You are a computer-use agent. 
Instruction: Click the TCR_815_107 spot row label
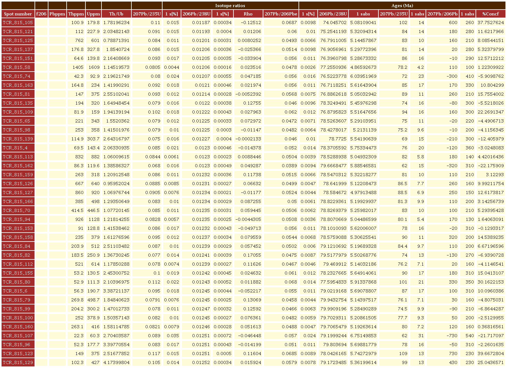[x=18, y=336]
